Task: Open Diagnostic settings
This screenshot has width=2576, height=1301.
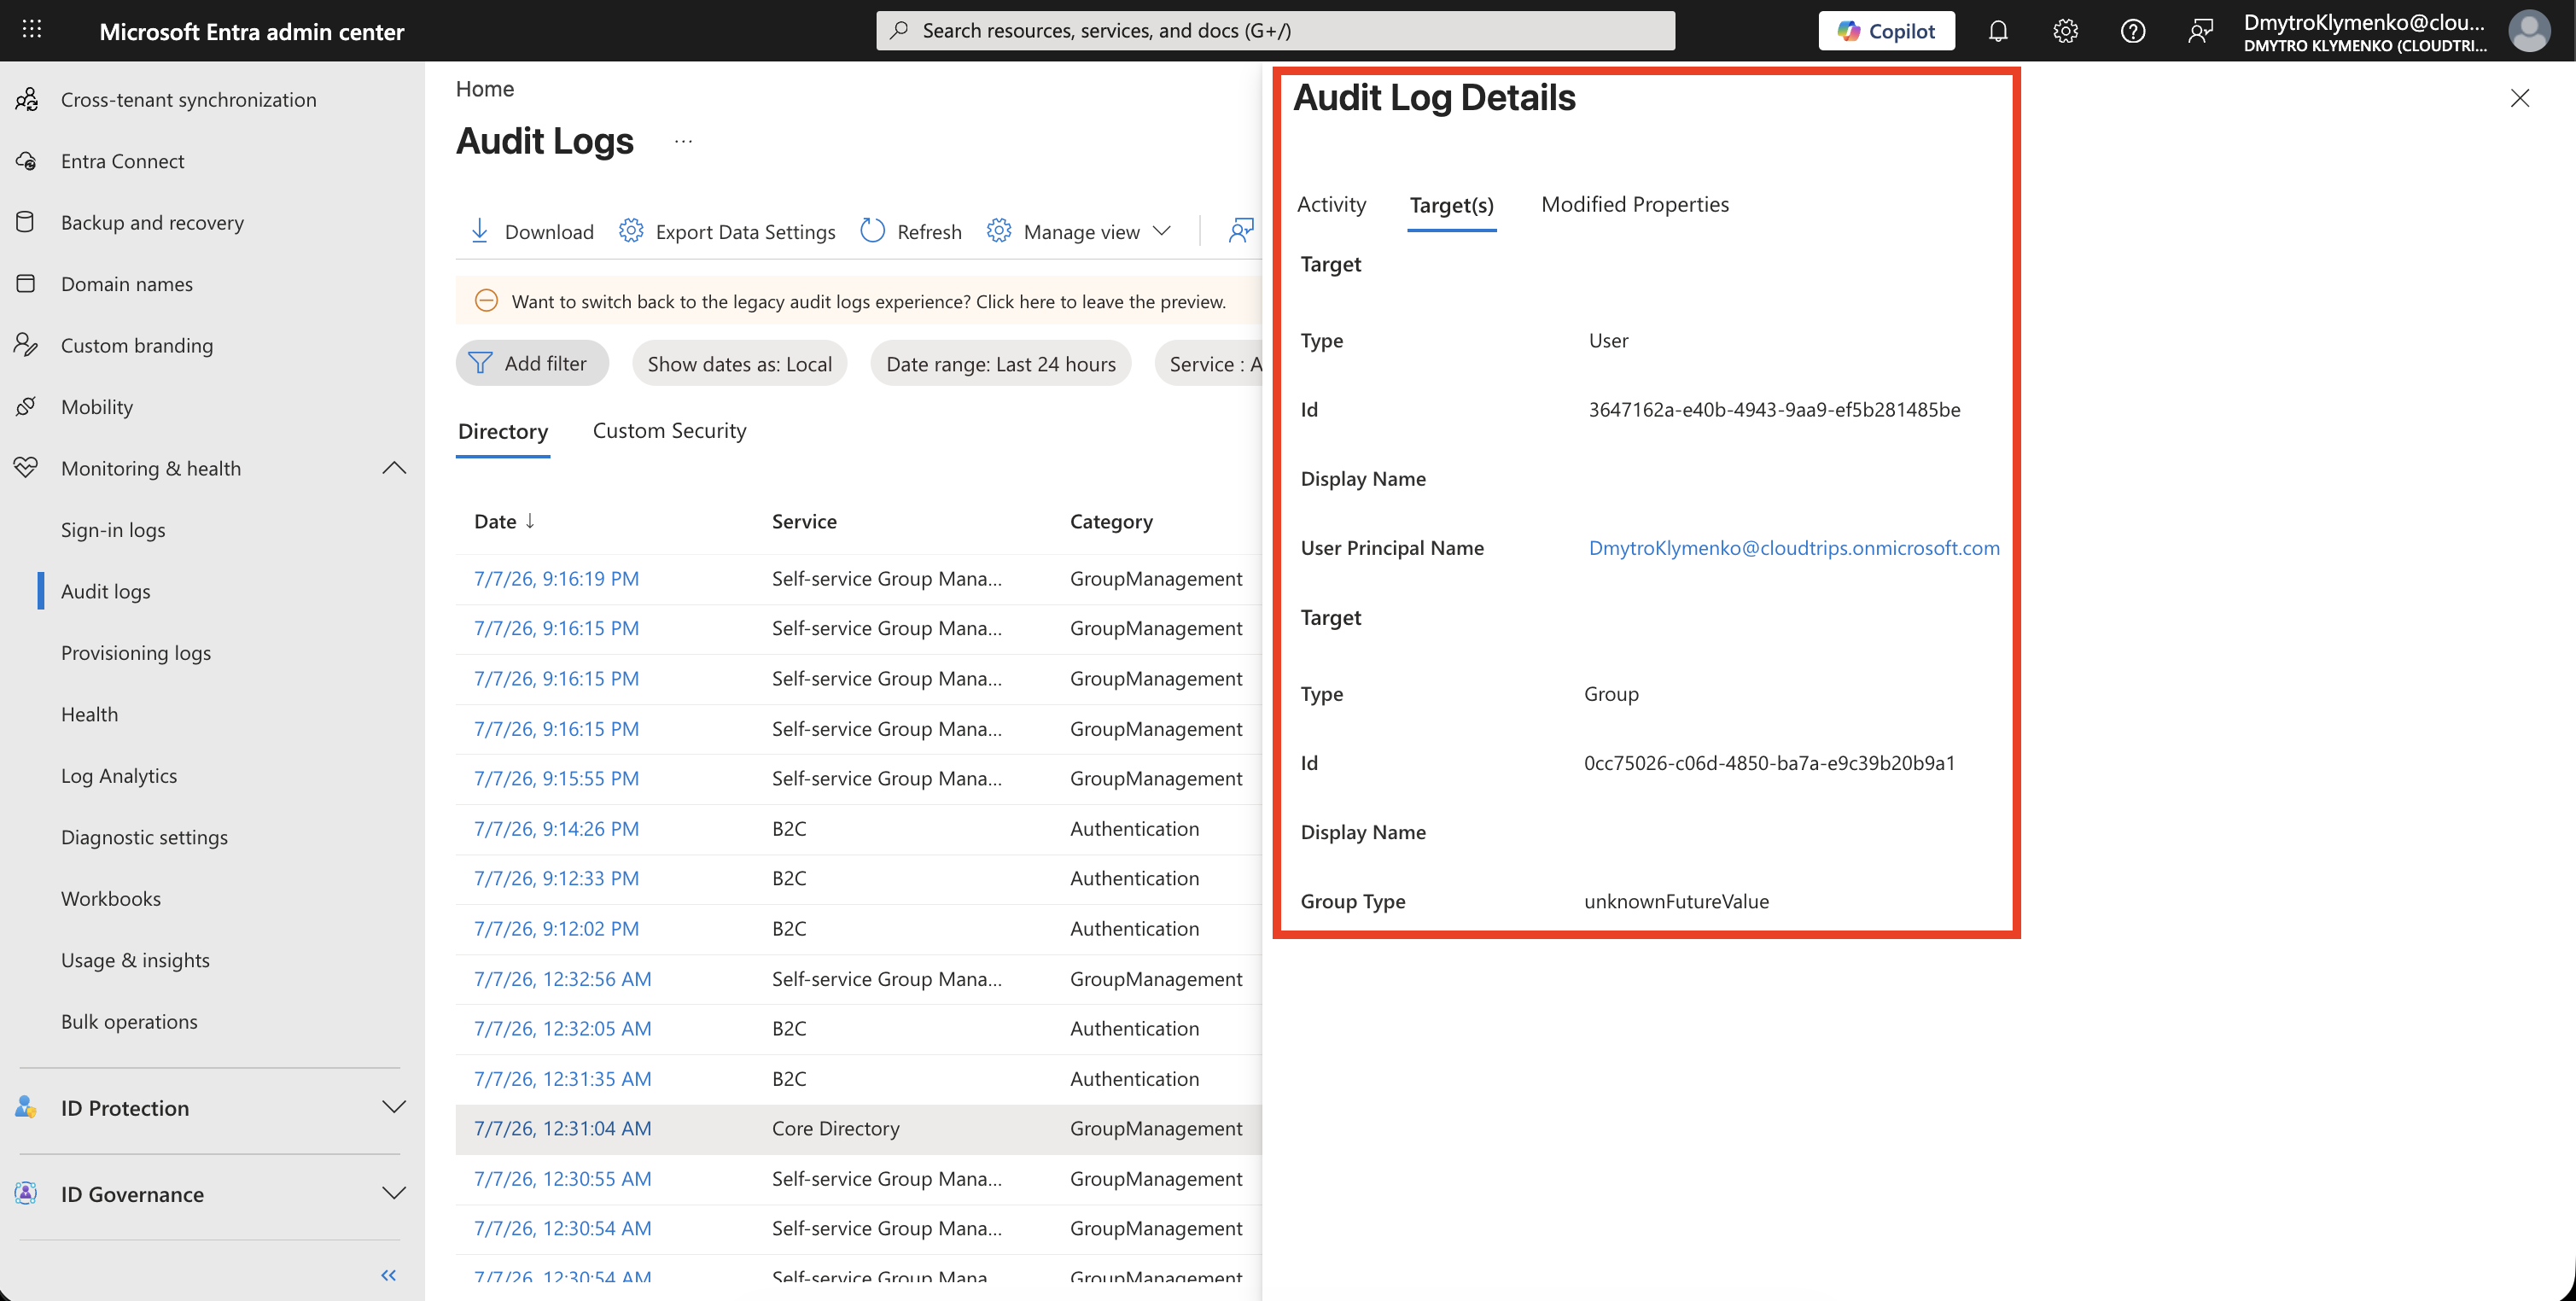Action: (144, 837)
